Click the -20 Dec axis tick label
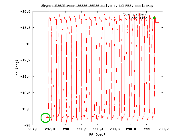The width and height of the screenshot is (183, 137). [27, 125]
